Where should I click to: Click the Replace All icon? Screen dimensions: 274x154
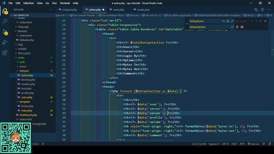tap(242, 27)
